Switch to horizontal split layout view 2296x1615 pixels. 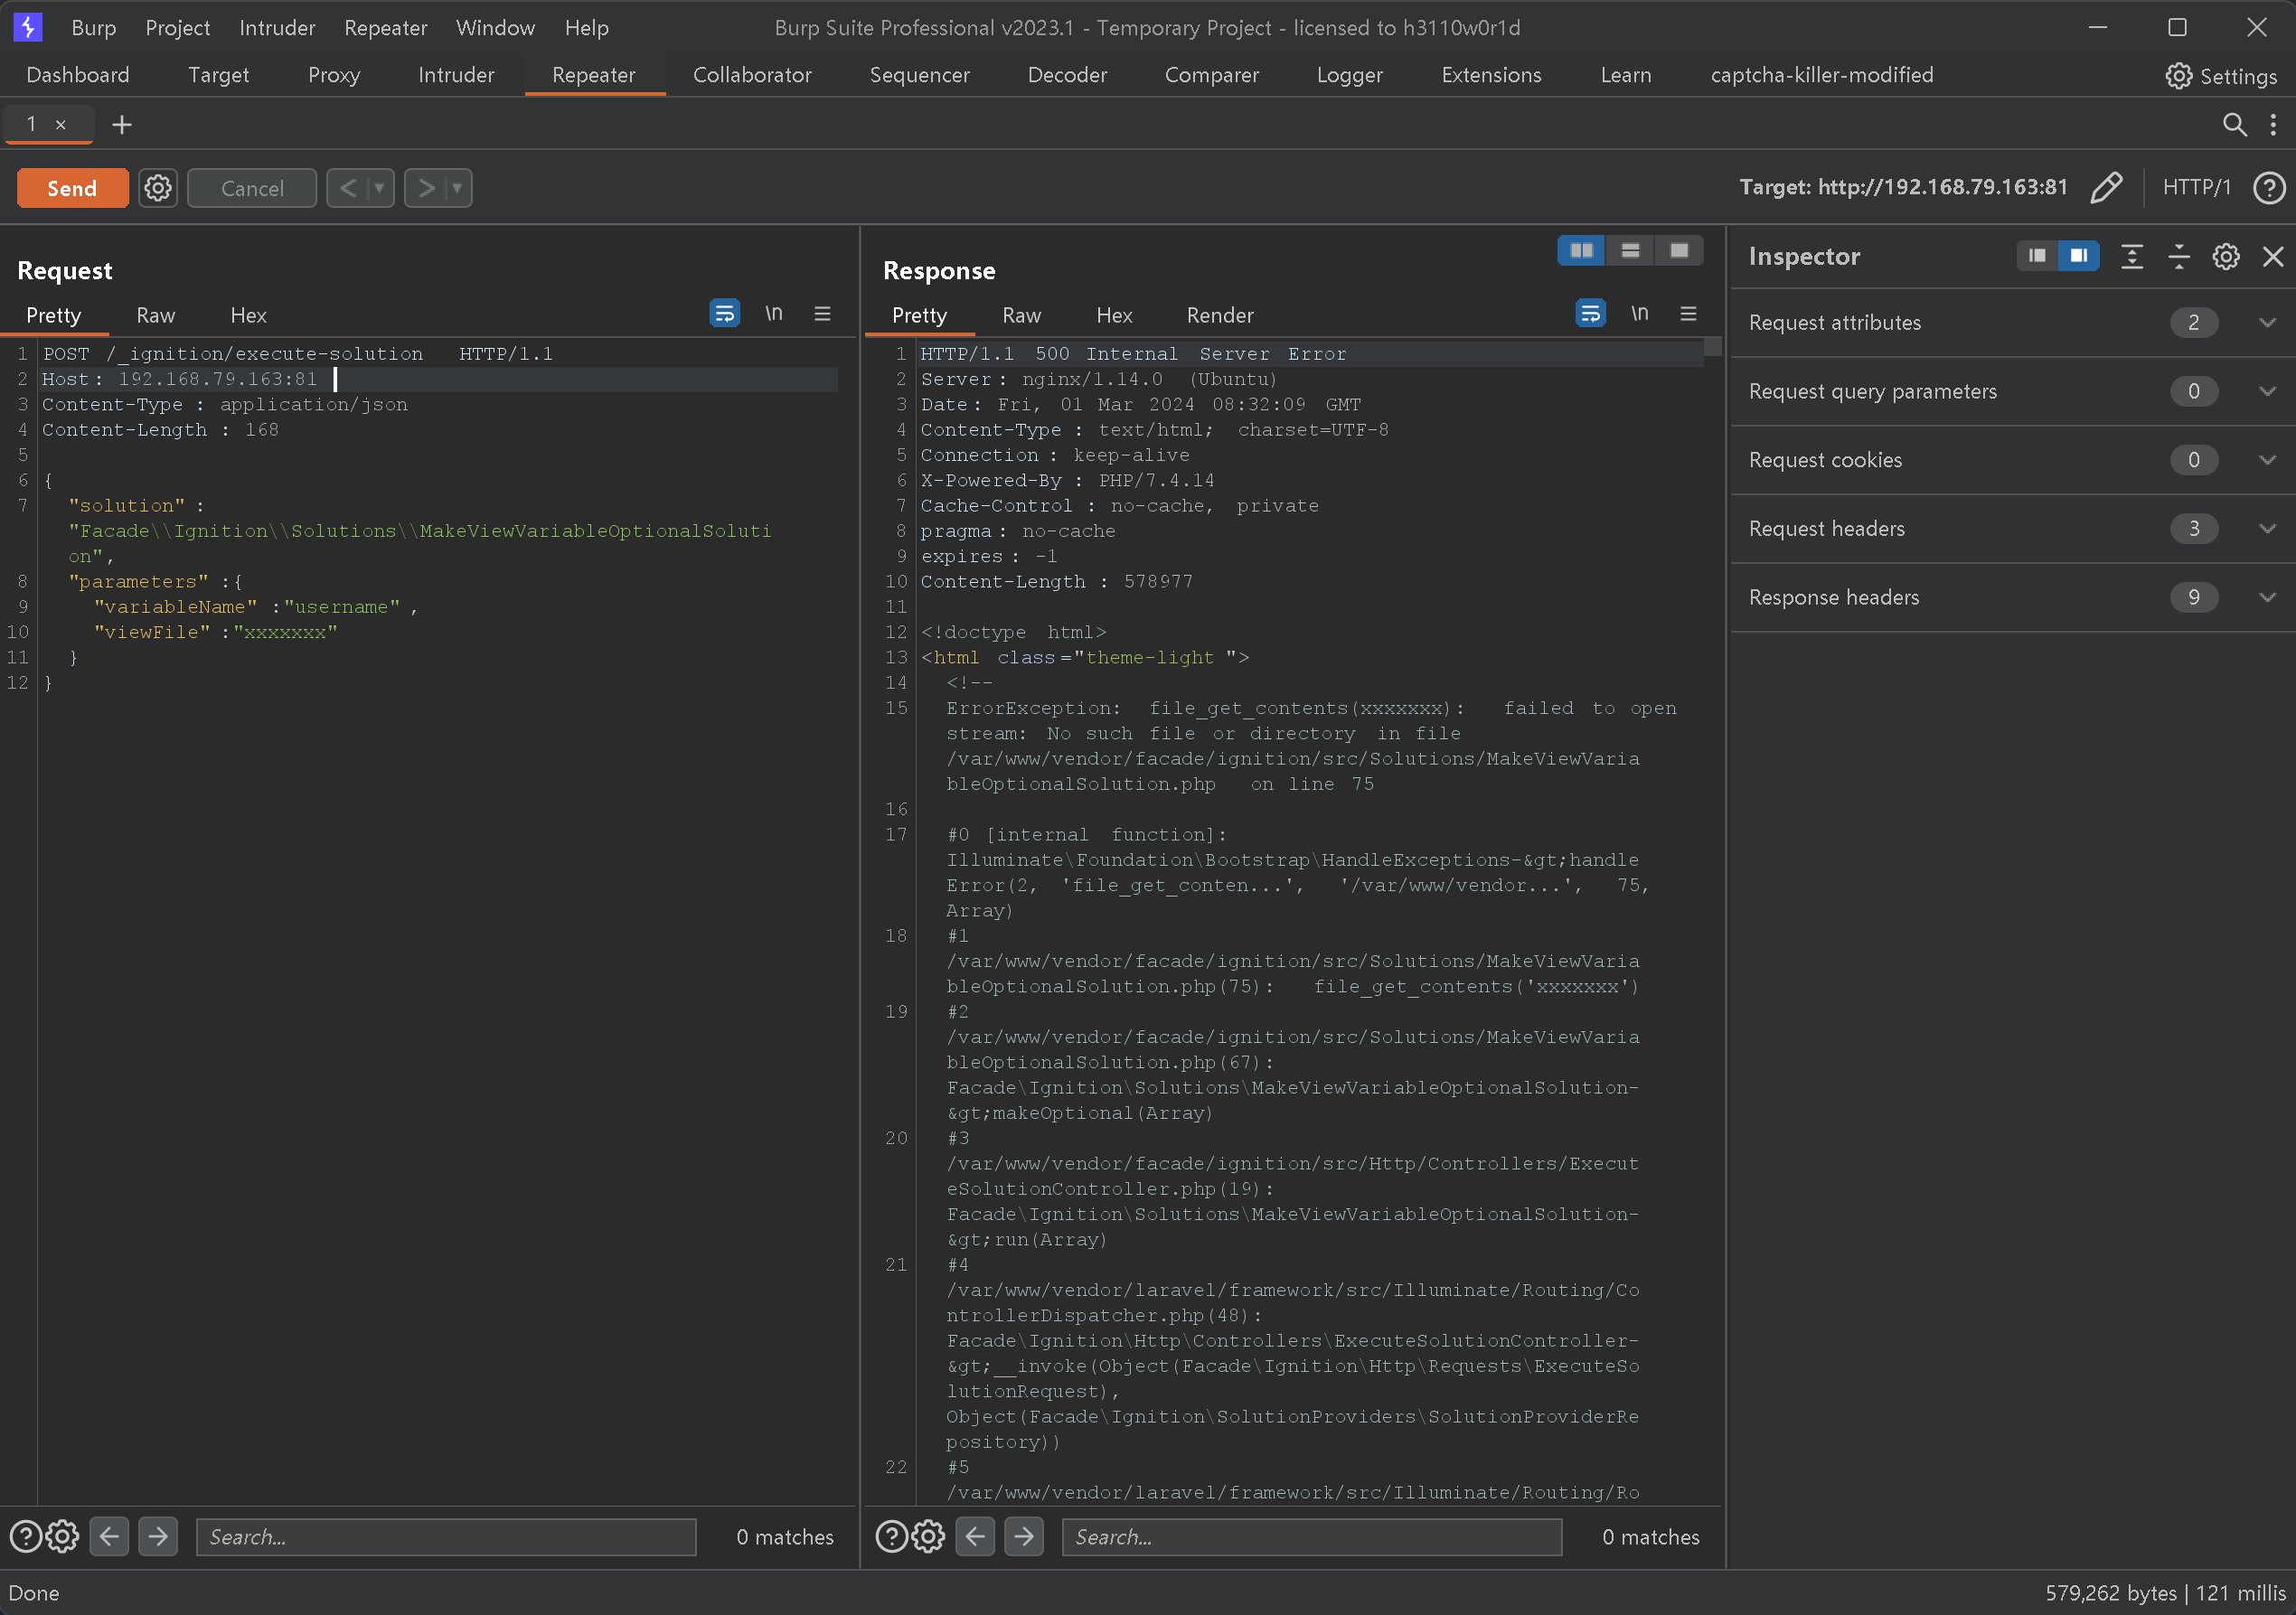point(1630,250)
